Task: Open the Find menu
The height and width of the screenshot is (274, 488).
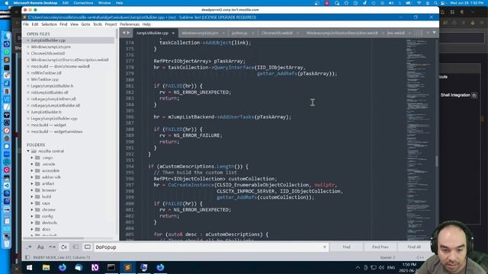Action: [63, 24]
